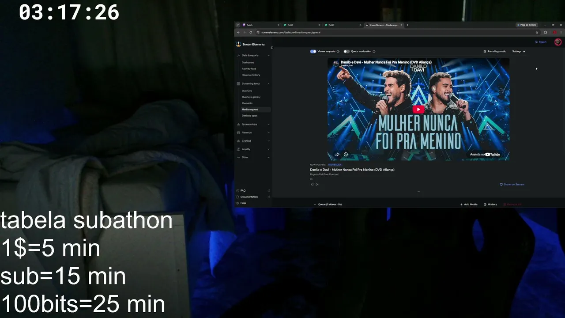Viewport: 565px width, 318px height.
Task: Click the share arrow icon on the video
Action: pyautogui.click(x=337, y=155)
